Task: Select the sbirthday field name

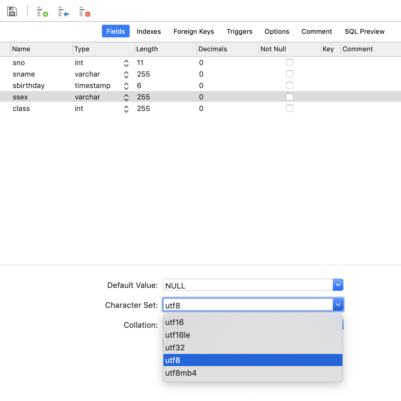Action: [29, 86]
